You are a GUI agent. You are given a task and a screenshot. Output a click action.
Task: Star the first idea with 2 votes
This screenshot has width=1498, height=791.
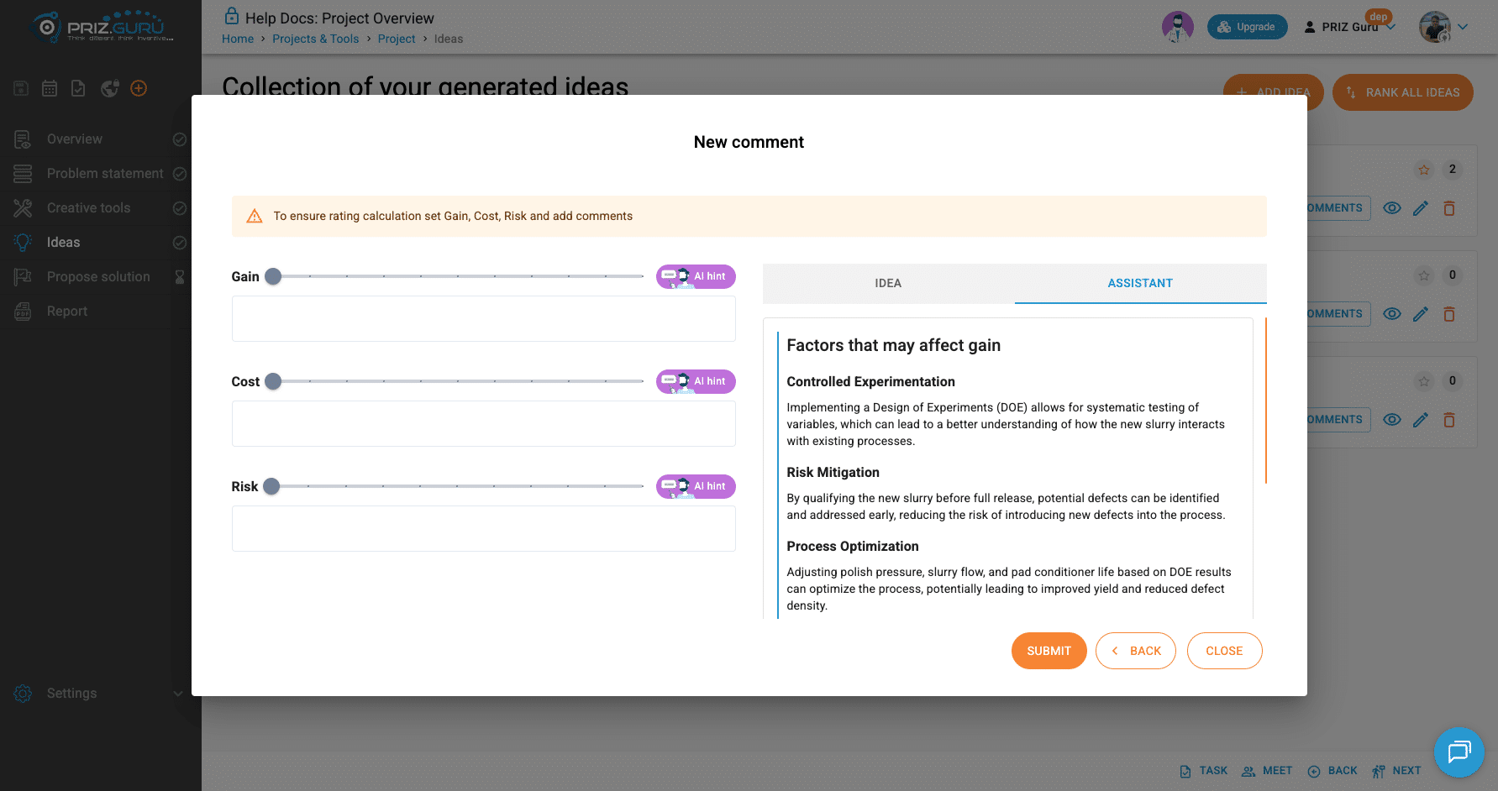[1424, 170]
